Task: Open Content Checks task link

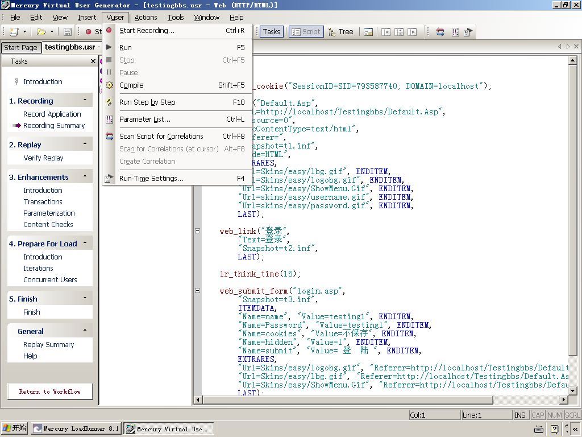Action: tap(48, 224)
